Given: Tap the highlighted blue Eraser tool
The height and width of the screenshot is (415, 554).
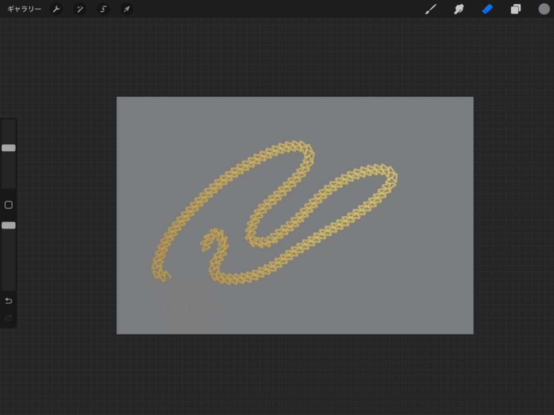Looking at the screenshot, I should click(487, 9).
